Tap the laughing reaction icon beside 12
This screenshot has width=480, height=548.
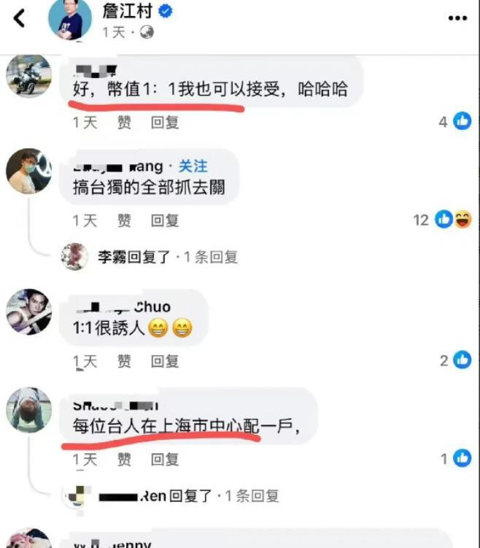(463, 220)
